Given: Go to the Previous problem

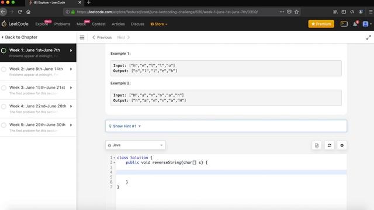Looking at the screenshot, I should pos(102,37).
